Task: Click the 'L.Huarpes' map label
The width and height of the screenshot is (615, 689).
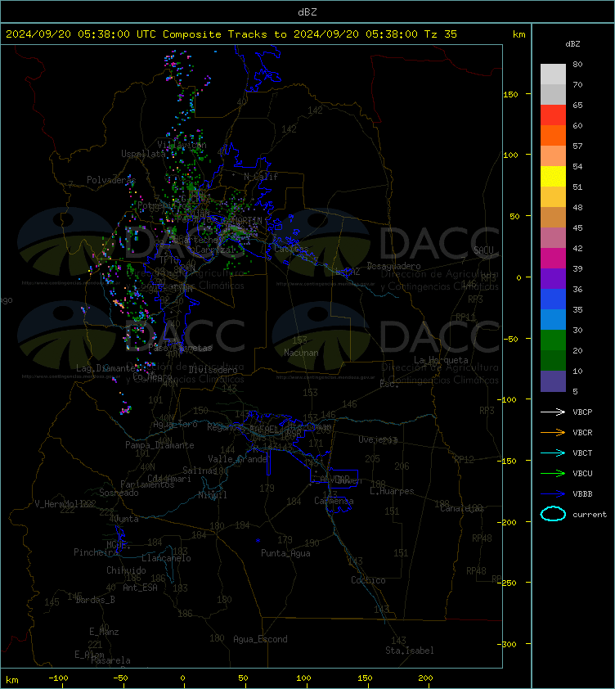Action: click(x=392, y=491)
